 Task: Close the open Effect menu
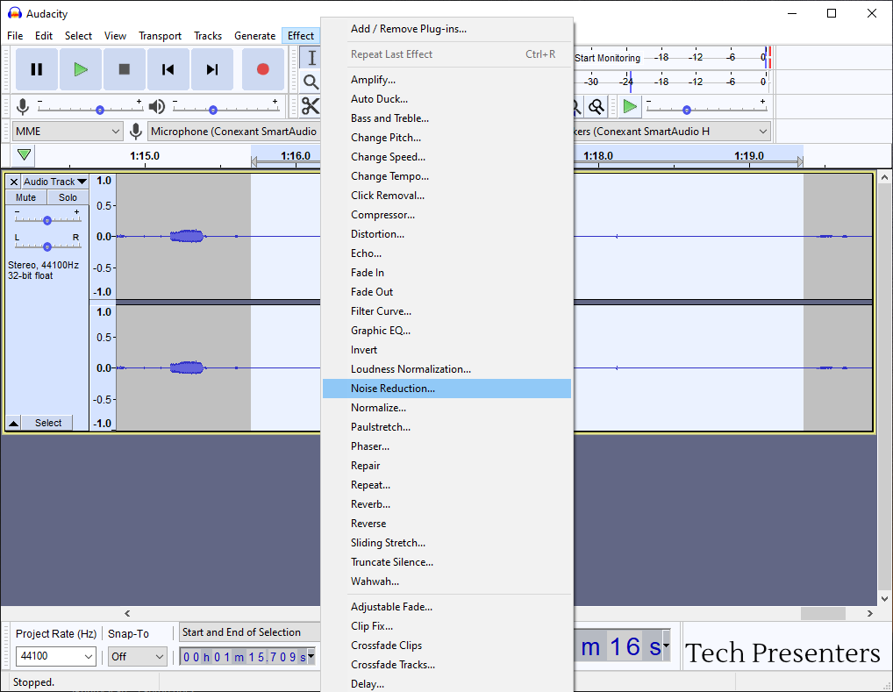(x=301, y=36)
